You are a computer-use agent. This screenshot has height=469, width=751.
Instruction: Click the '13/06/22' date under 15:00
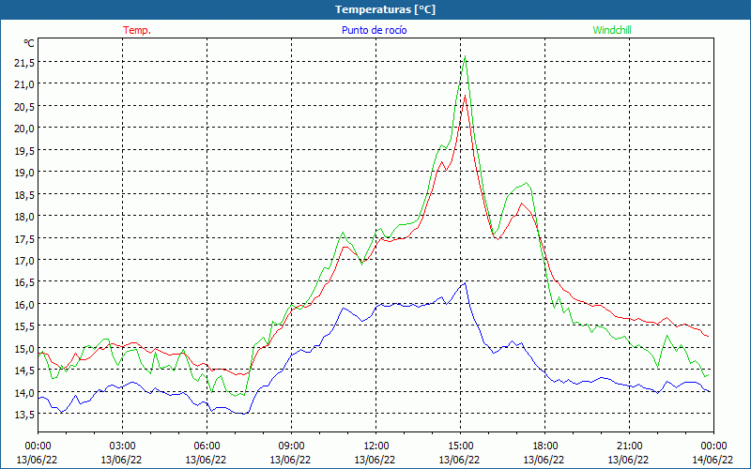pyautogui.click(x=459, y=460)
